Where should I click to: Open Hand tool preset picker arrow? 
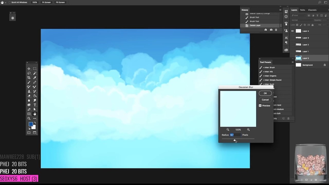click(x=5, y=2)
